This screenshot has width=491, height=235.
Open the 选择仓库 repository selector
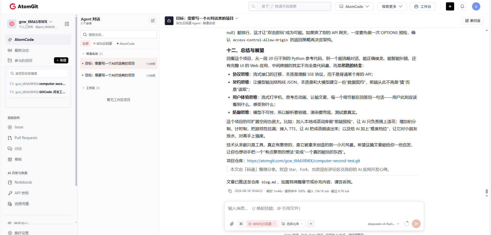(292, 224)
